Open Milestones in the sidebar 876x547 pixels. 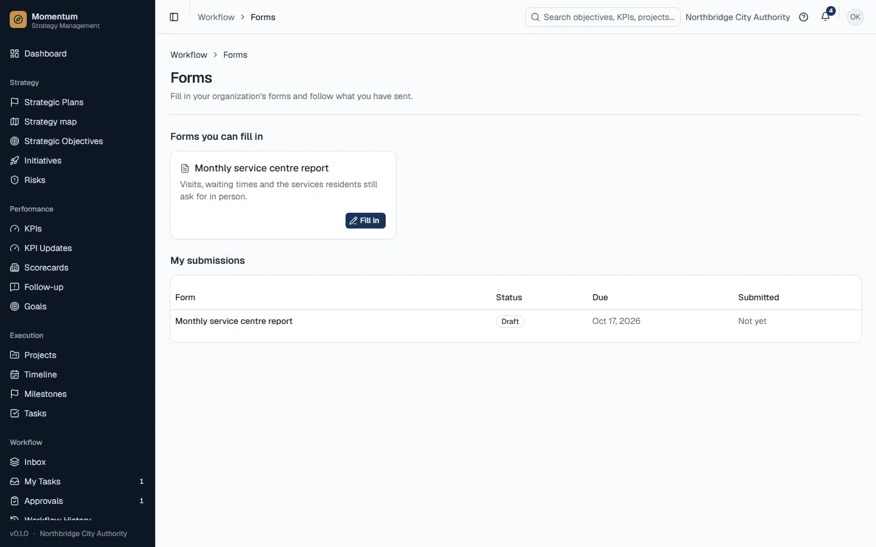tap(77, 394)
